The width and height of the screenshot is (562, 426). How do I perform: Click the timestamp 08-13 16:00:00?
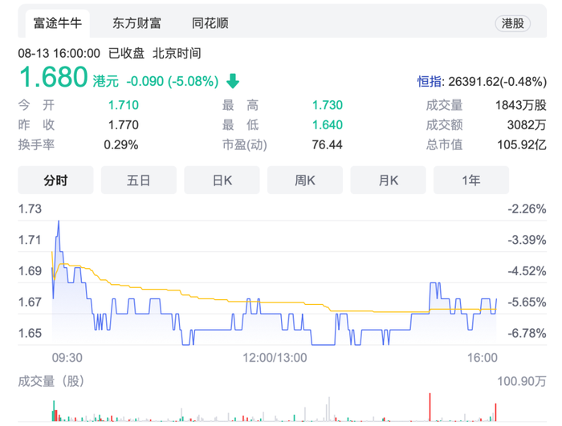point(59,54)
